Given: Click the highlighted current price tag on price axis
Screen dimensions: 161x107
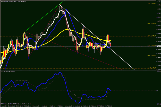Looking at the screenshot, I should point(159,46).
